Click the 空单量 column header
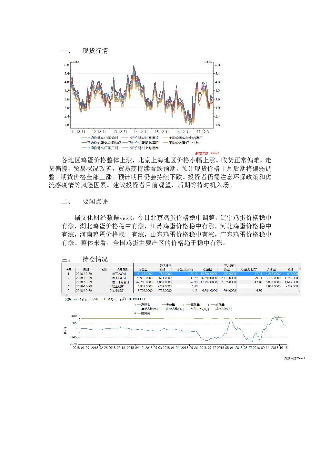The height and width of the screenshot is (453, 320). pyautogui.click(x=207, y=269)
